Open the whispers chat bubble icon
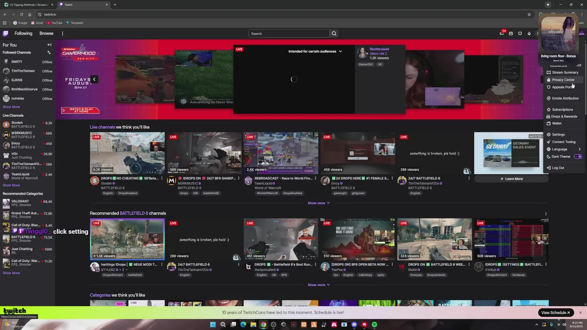 tap(520, 33)
